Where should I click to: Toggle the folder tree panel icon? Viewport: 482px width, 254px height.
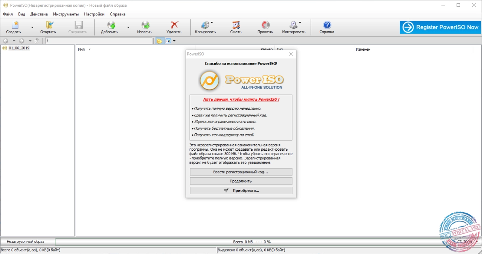tap(160, 41)
